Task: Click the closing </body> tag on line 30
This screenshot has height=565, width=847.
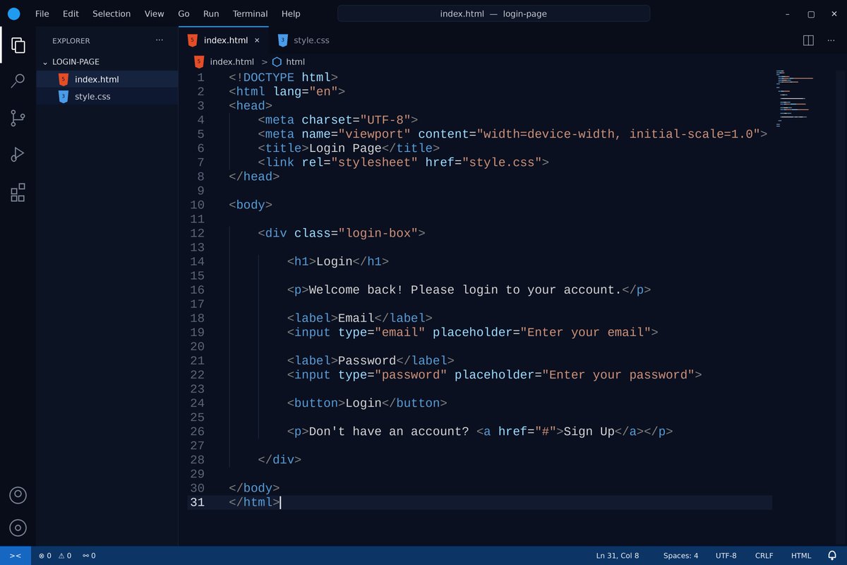Action: coord(254,488)
